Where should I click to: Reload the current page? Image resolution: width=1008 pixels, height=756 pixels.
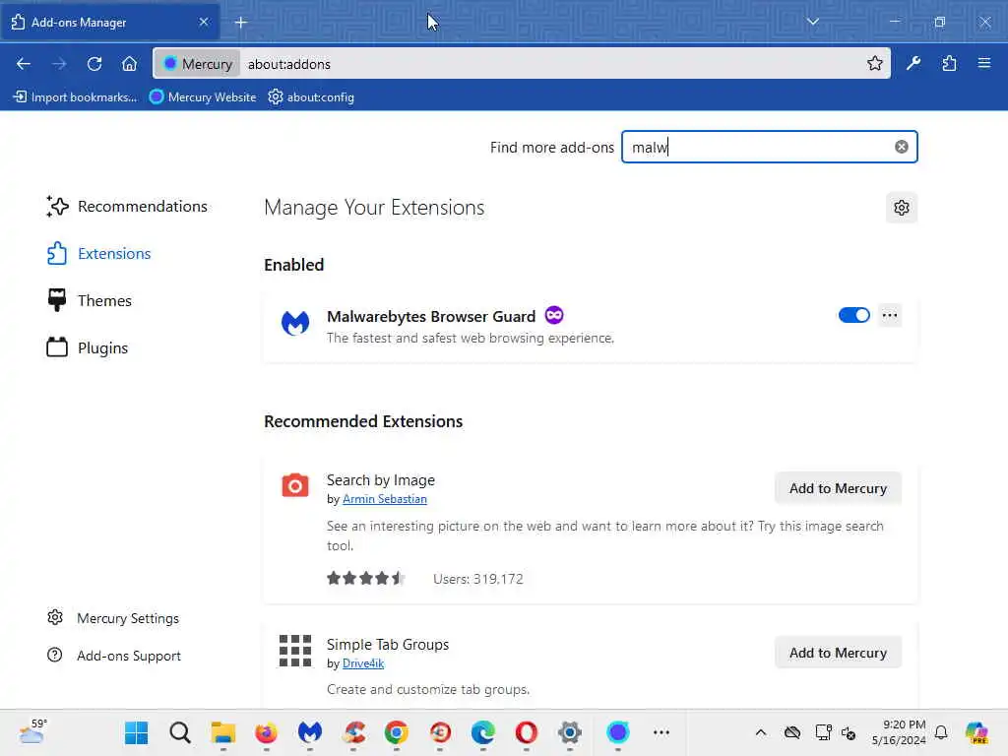coord(94,64)
